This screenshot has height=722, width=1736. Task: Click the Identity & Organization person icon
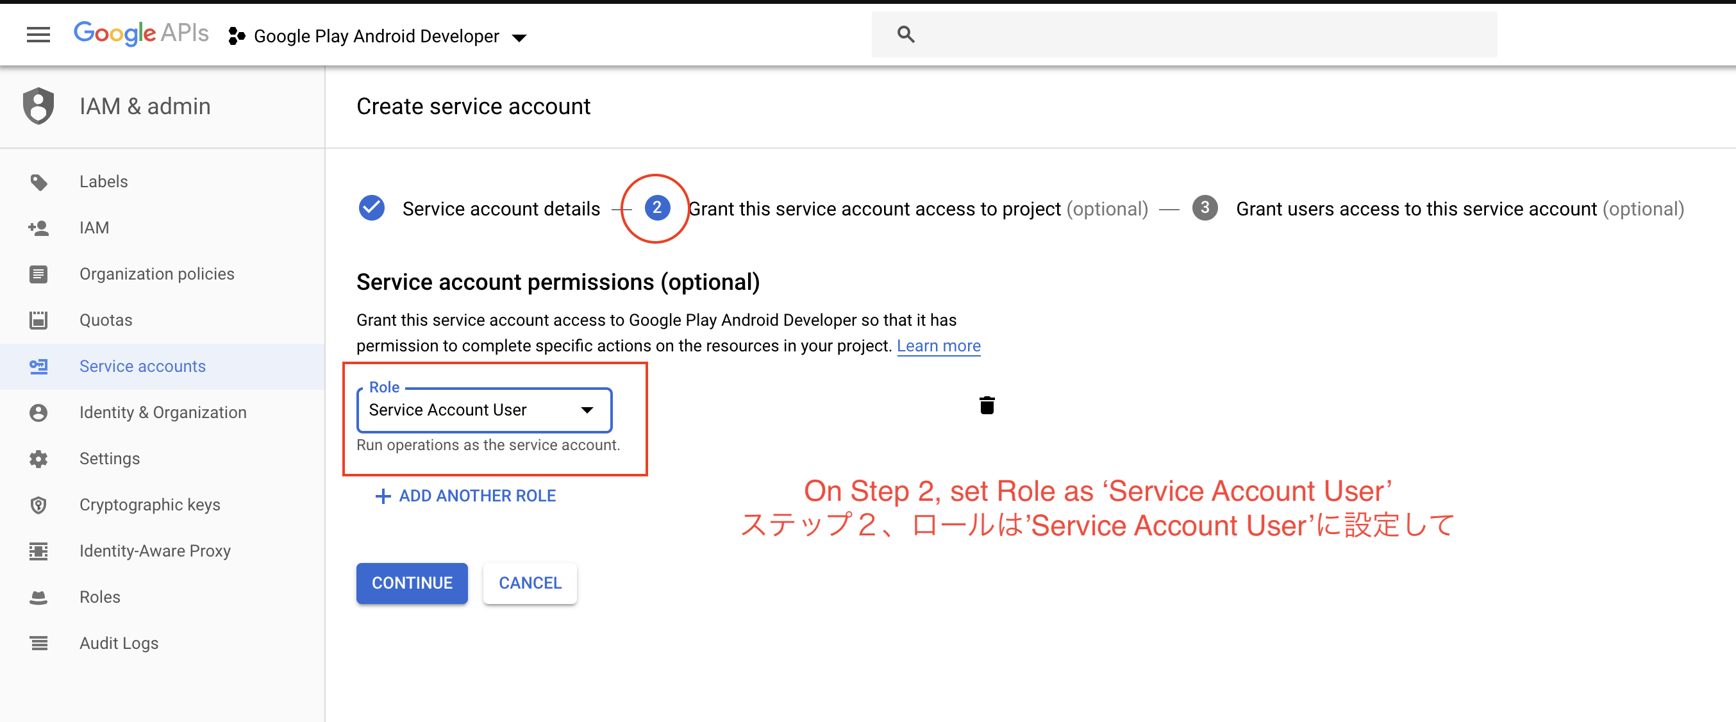tap(38, 412)
